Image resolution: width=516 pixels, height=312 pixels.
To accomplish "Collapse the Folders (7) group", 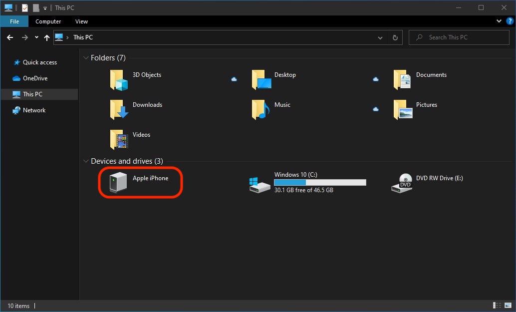I will (86, 58).
